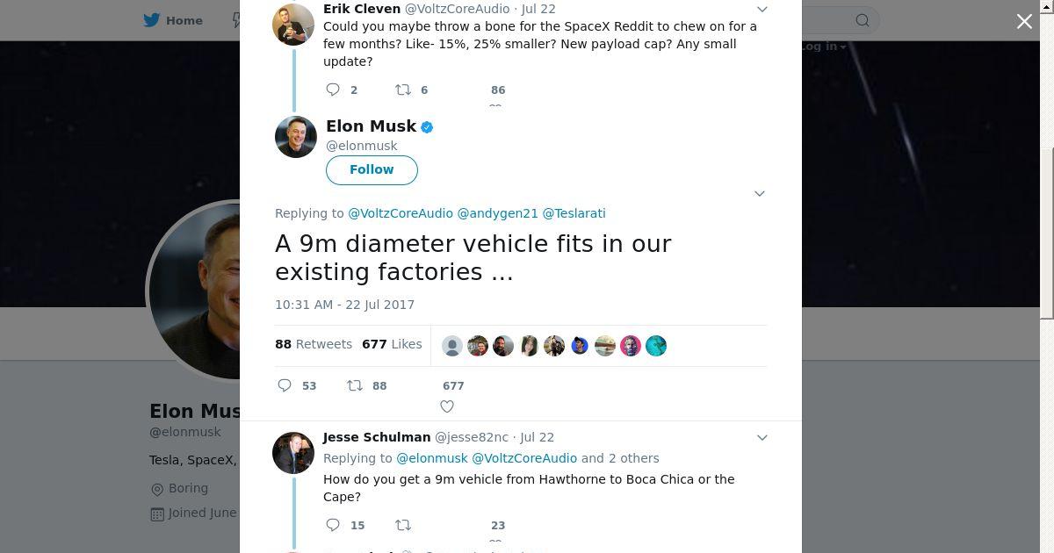Like Elon Musk's tweet with heart icon
1054x553 pixels.
pos(447,406)
